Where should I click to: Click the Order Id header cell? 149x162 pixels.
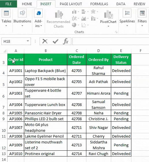click(16, 60)
